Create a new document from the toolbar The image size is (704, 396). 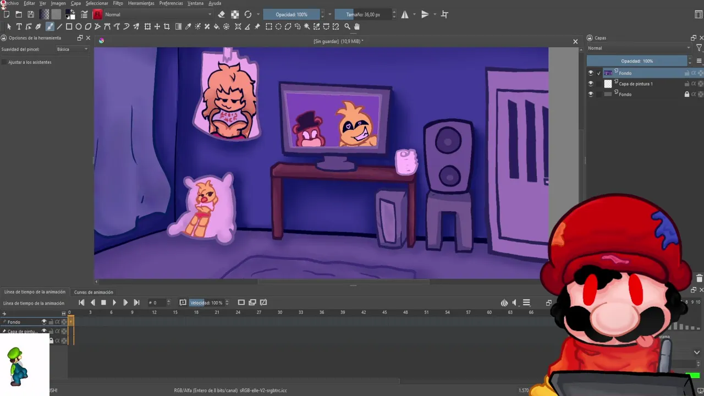point(7,14)
